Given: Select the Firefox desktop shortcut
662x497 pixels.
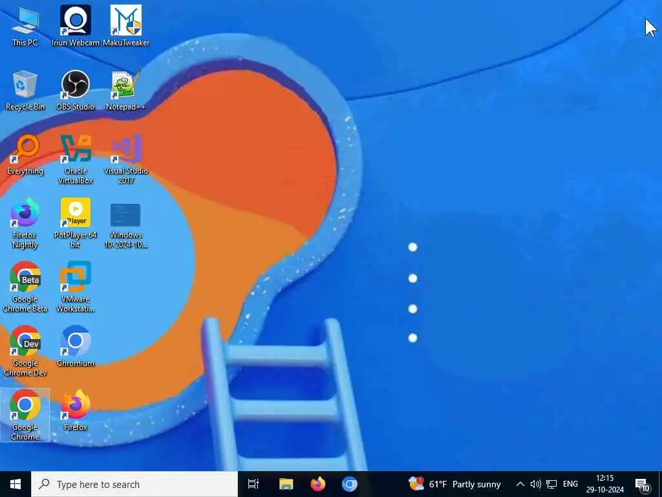Looking at the screenshot, I should [75, 411].
